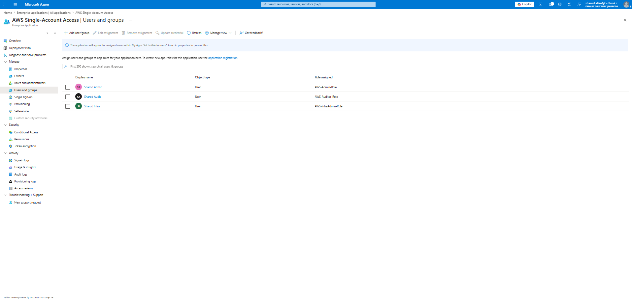The height and width of the screenshot is (299, 632).
Task: Open Access reviews
Action: [23, 188]
